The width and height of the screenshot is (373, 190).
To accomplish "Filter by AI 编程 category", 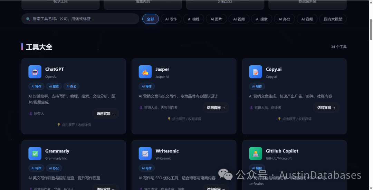I will (x=194, y=19).
